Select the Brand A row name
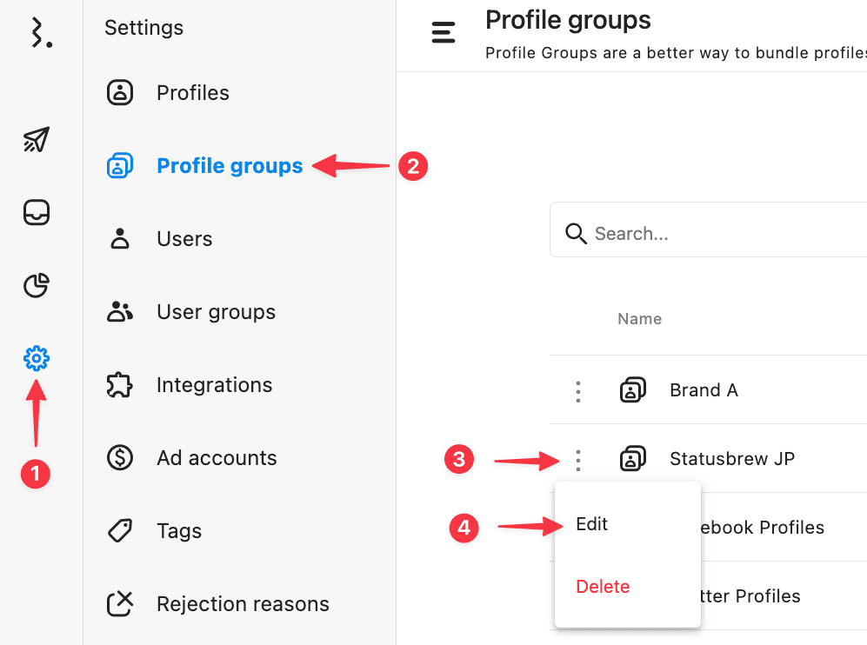Screen dimensions: 867x645 click(x=704, y=390)
